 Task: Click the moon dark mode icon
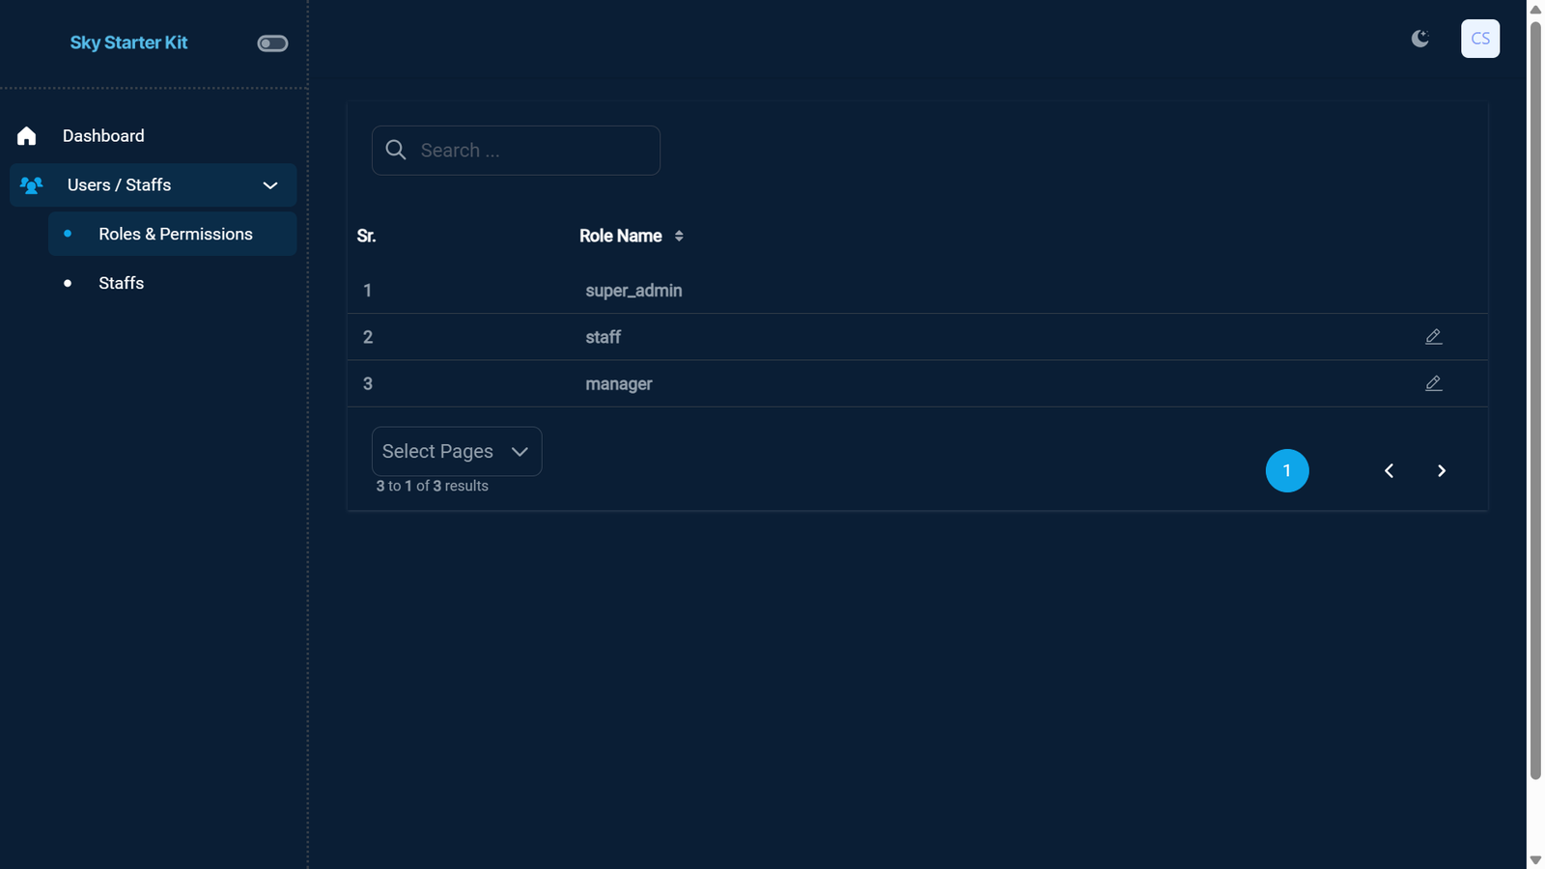pyautogui.click(x=1419, y=39)
